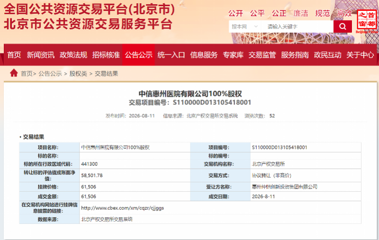Open the 统一入口 nav tab
Screen dimensions: 379x240
click(171, 55)
